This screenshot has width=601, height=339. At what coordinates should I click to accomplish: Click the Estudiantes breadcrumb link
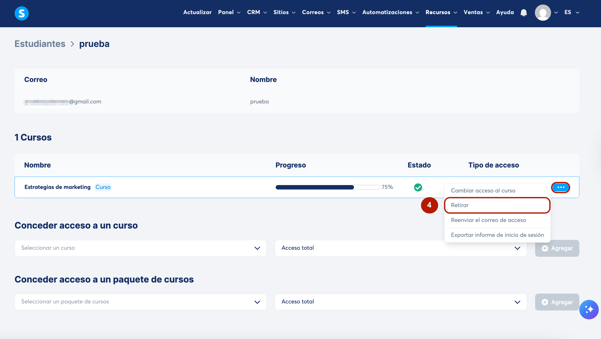pyautogui.click(x=40, y=44)
